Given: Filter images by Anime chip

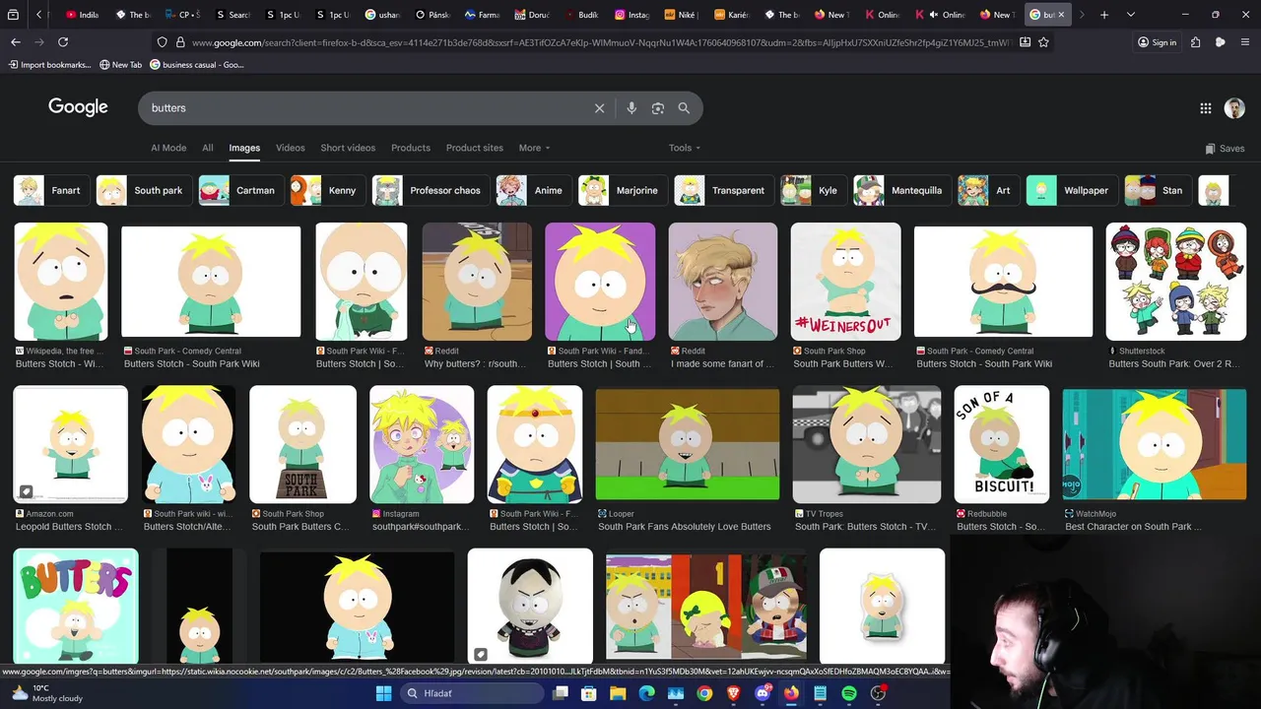Looking at the screenshot, I should point(533,190).
